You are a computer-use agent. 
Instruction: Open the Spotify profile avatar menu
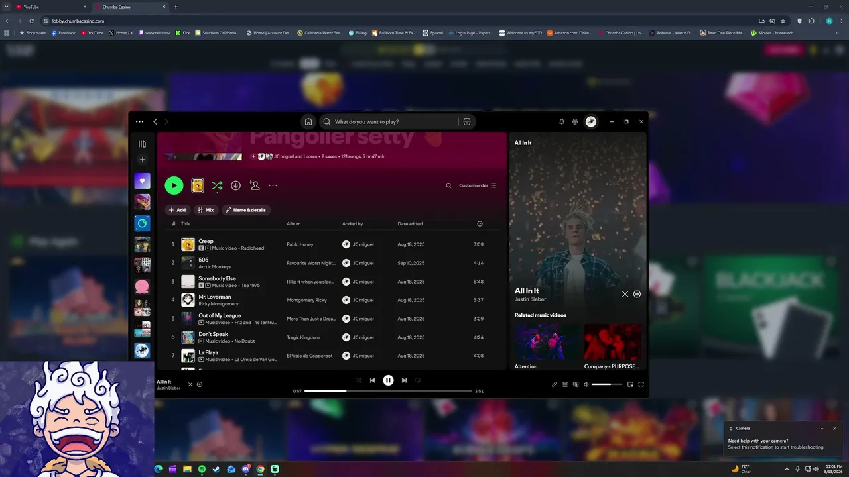click(x=591, y=122)
